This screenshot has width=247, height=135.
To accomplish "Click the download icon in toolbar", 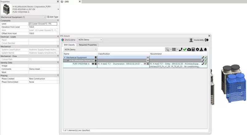I will [201, 50].
